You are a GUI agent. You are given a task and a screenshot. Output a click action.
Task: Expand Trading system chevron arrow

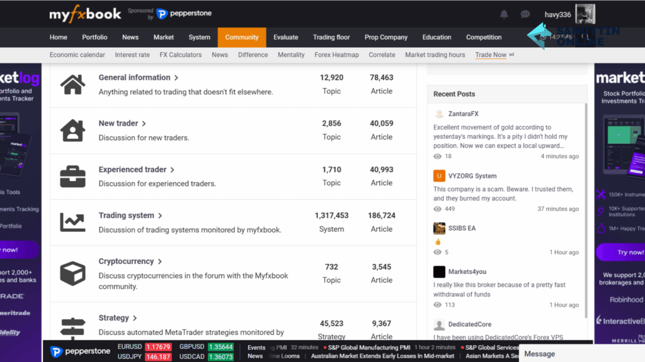[x=160, y=216]
